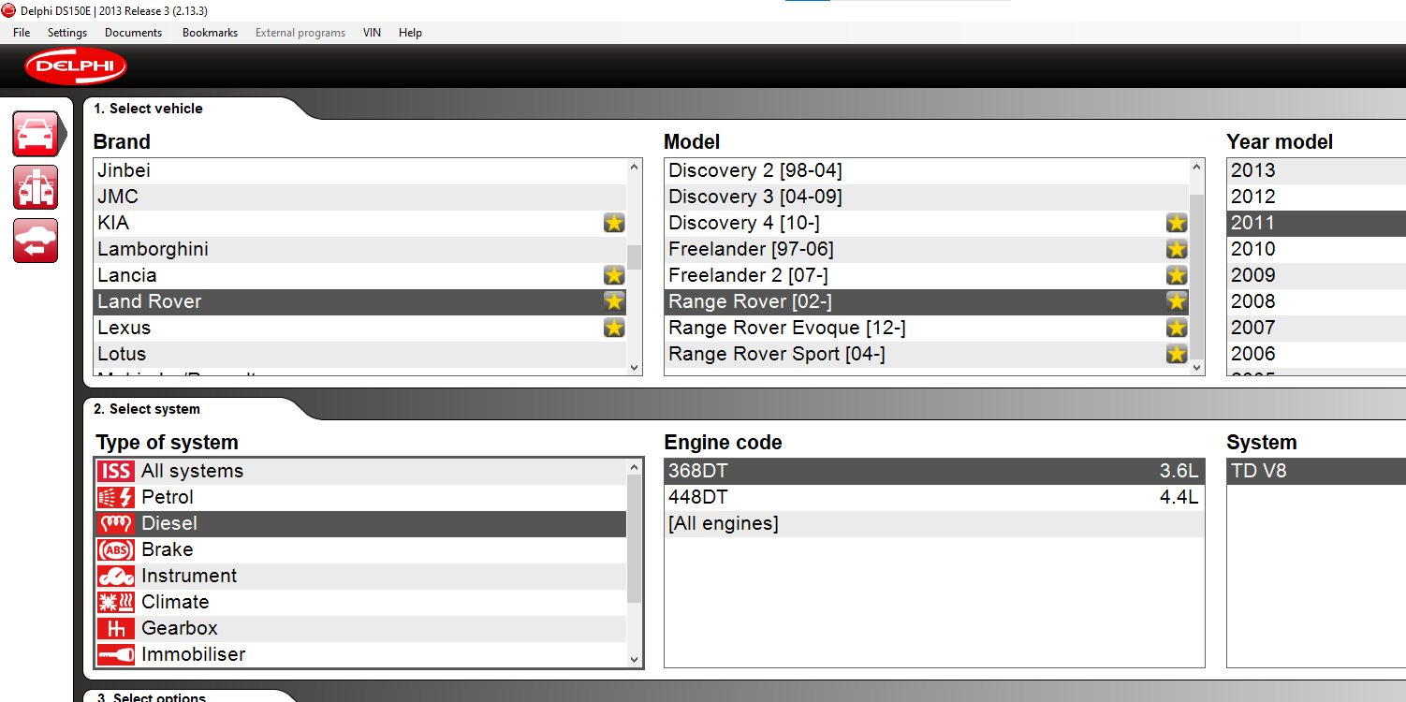Click the Model list scroll-up arrow
The image size is (1406, 702).
[1197, 167]
